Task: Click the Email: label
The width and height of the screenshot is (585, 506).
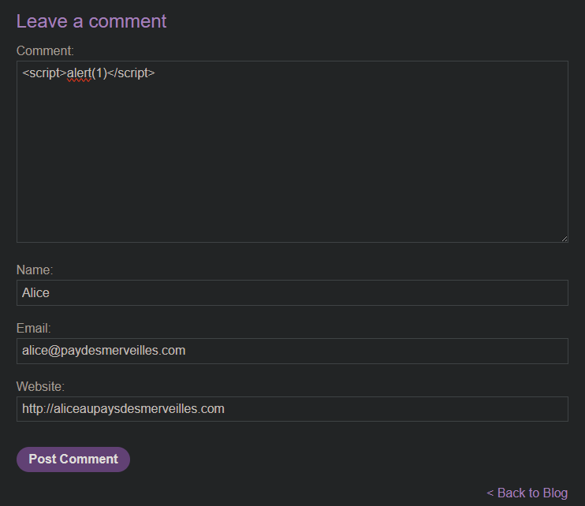Action: pos(33,328)
